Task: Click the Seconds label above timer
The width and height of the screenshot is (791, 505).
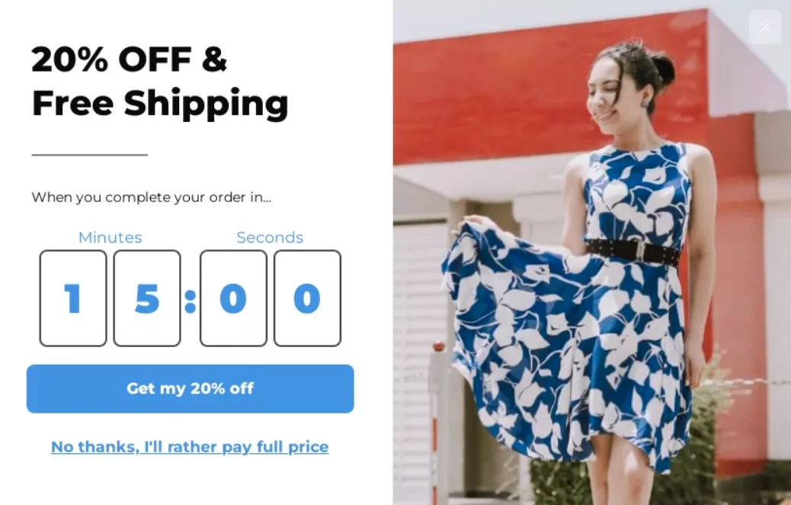Action: (x=270, y=237)
